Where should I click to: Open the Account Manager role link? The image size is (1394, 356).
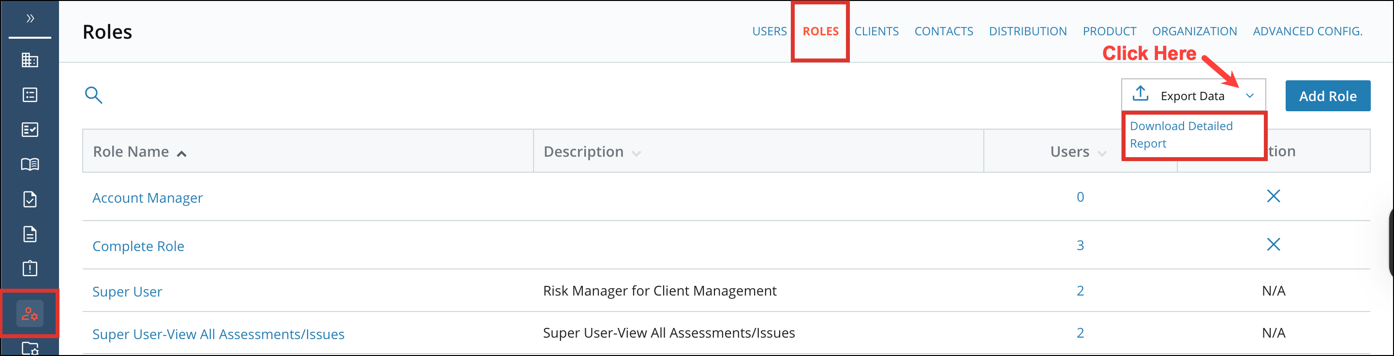pyautogui.click(x=147, y=198)
